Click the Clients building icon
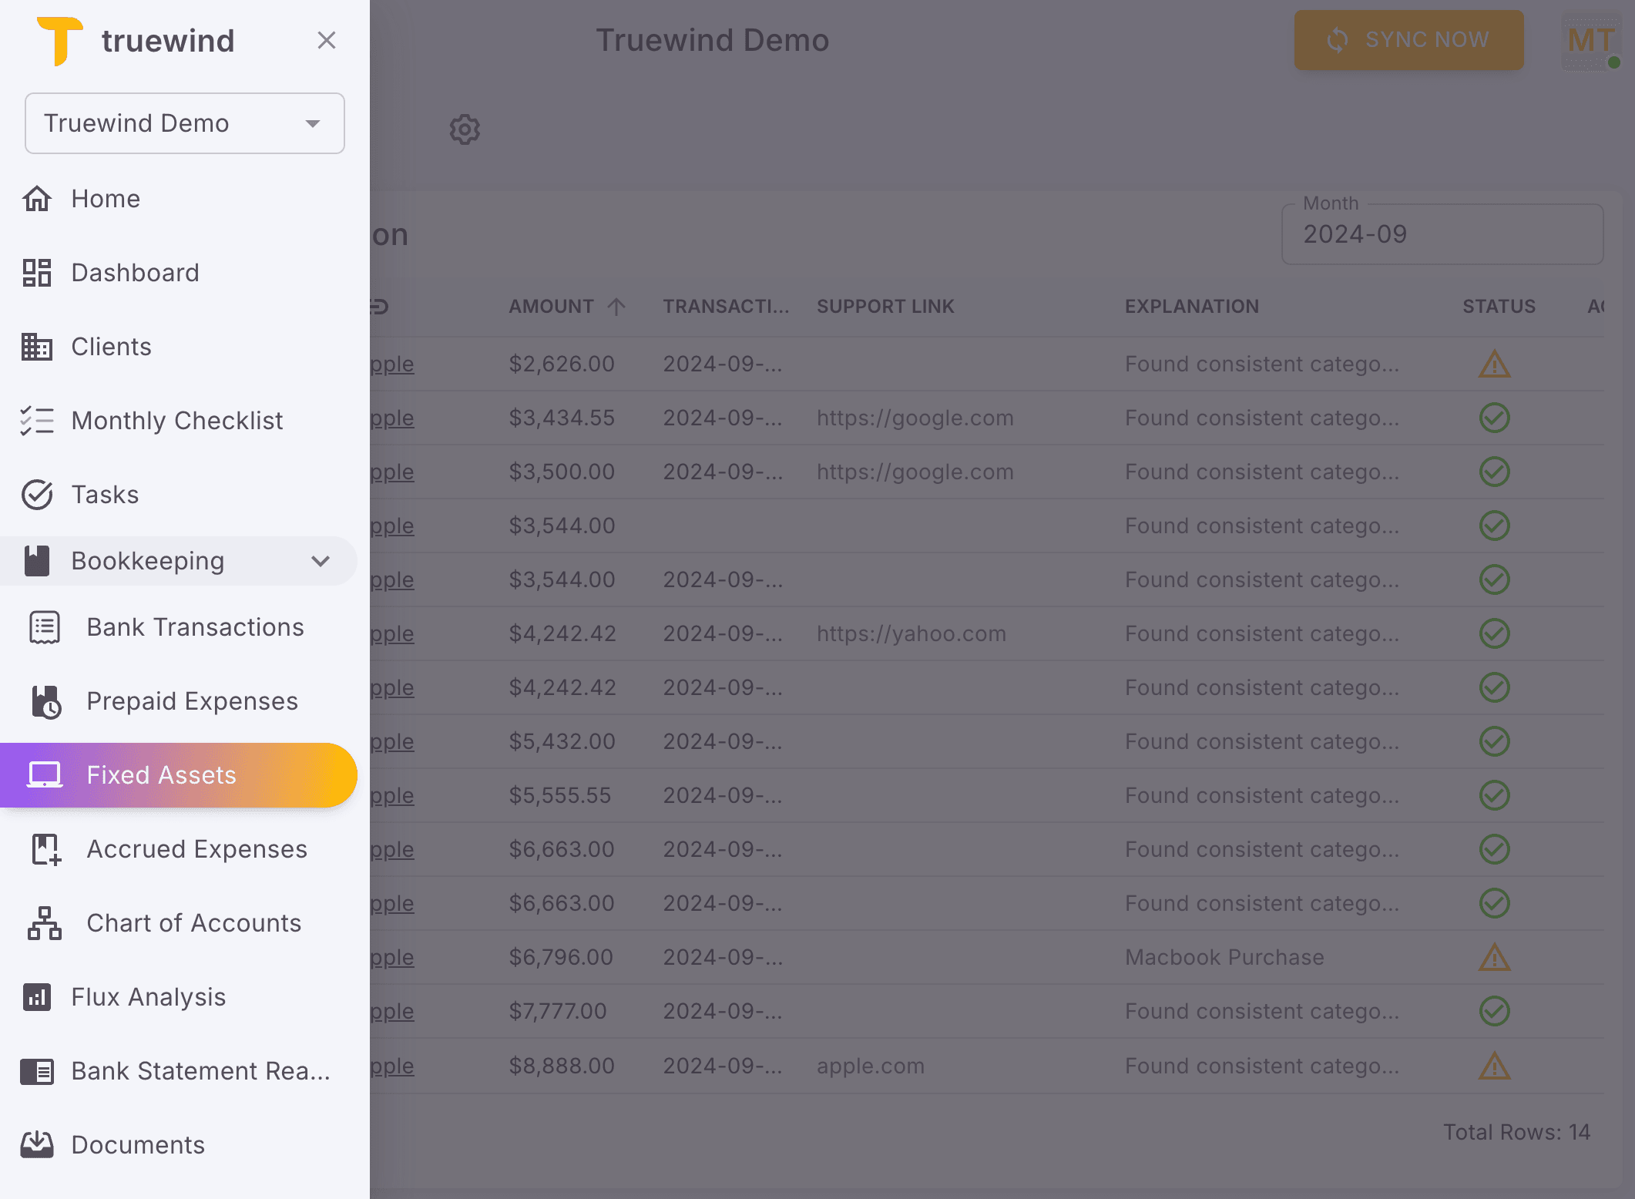 point(36,347)
